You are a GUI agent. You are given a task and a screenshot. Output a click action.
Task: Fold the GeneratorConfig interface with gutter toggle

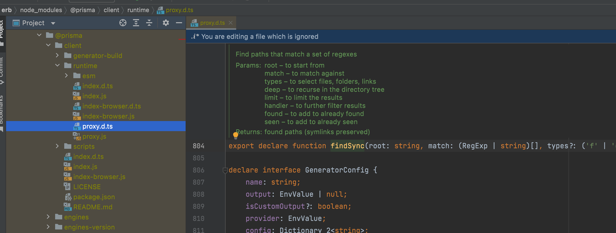coord(225,170)
